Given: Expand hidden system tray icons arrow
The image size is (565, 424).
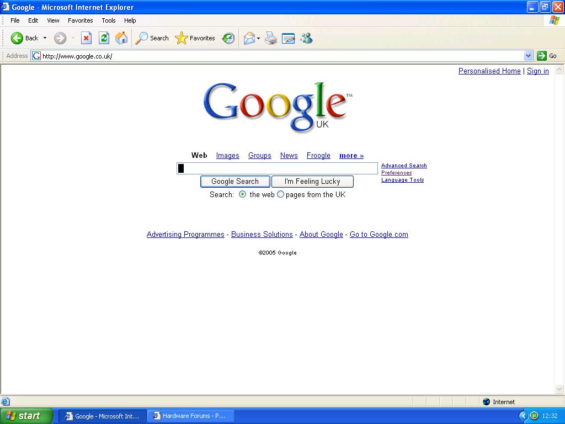Looking at the screenshot, I should (x=523, y=416).
